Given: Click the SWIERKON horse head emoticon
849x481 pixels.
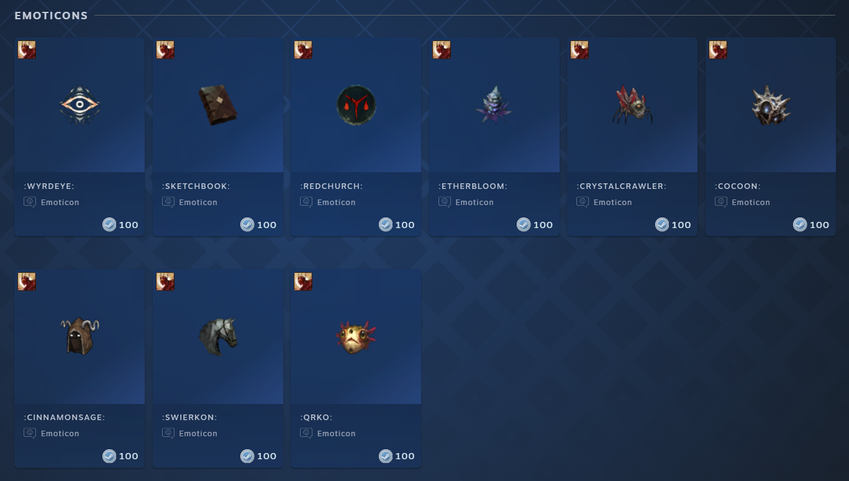Looking at the screenshot, I should (x=218, y=336).
